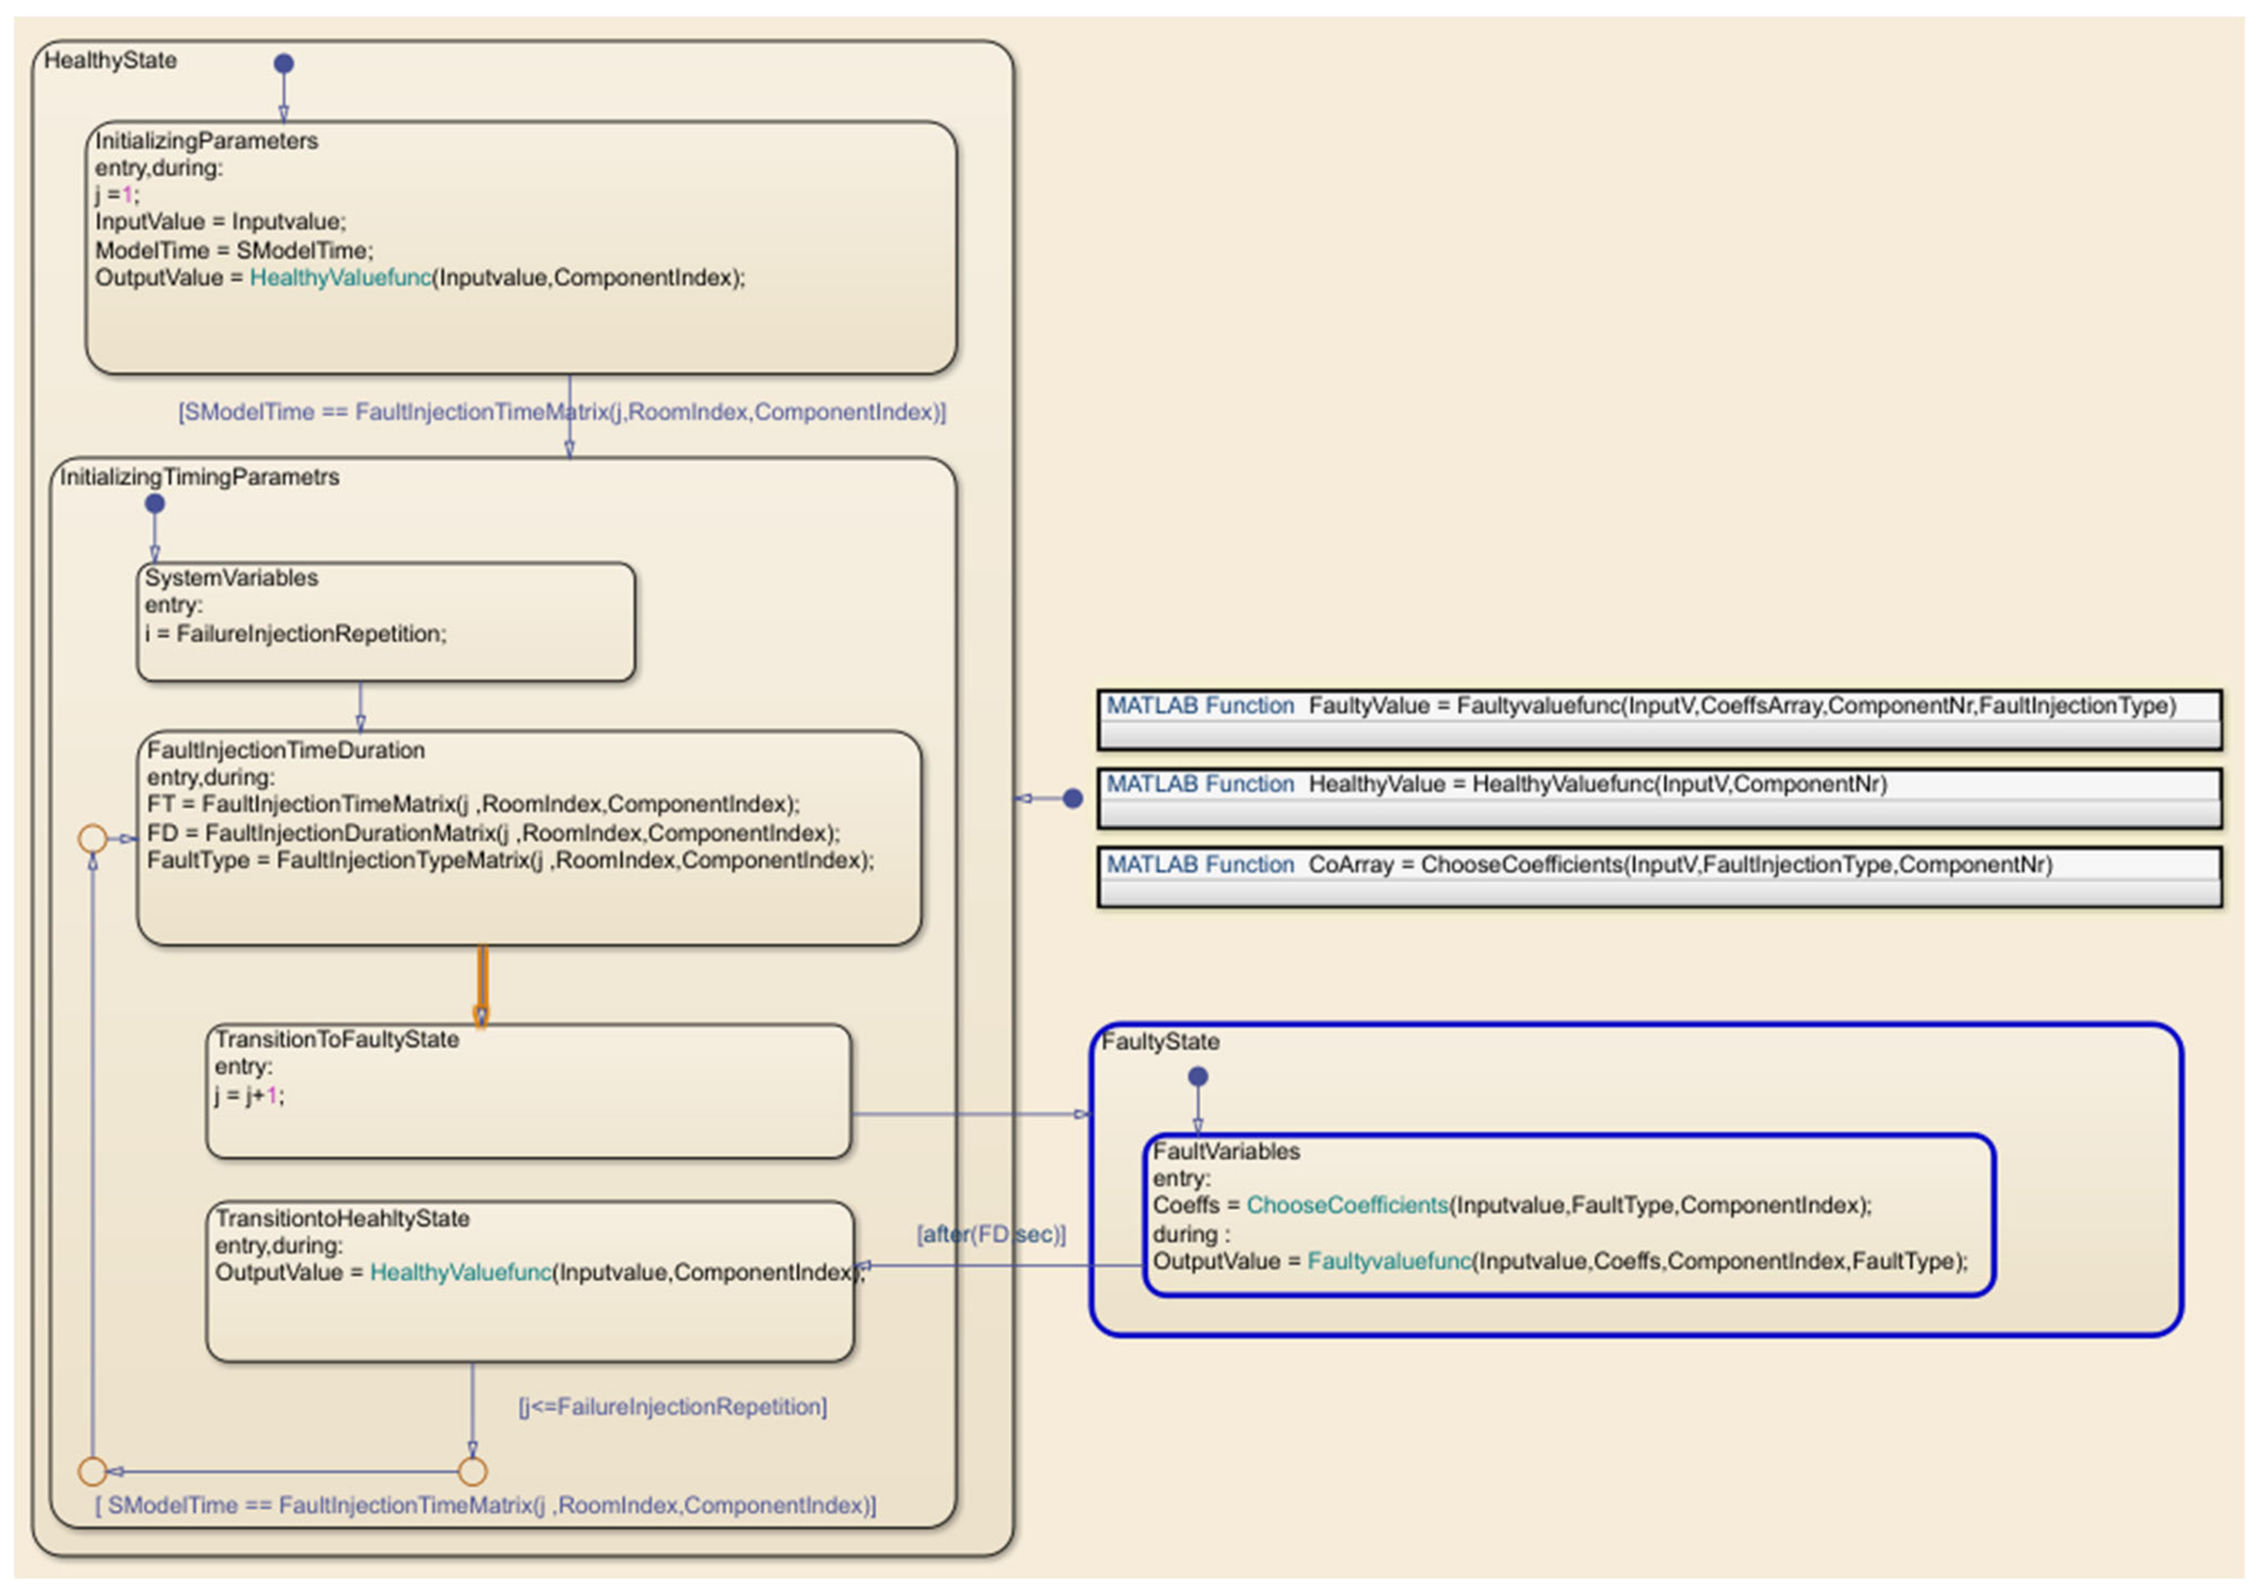The width and height of the screenshot is (2258, 1592).
Task: Click the j<=FailureInjectionRepetition condition label
Action: tap(673, 1407)
